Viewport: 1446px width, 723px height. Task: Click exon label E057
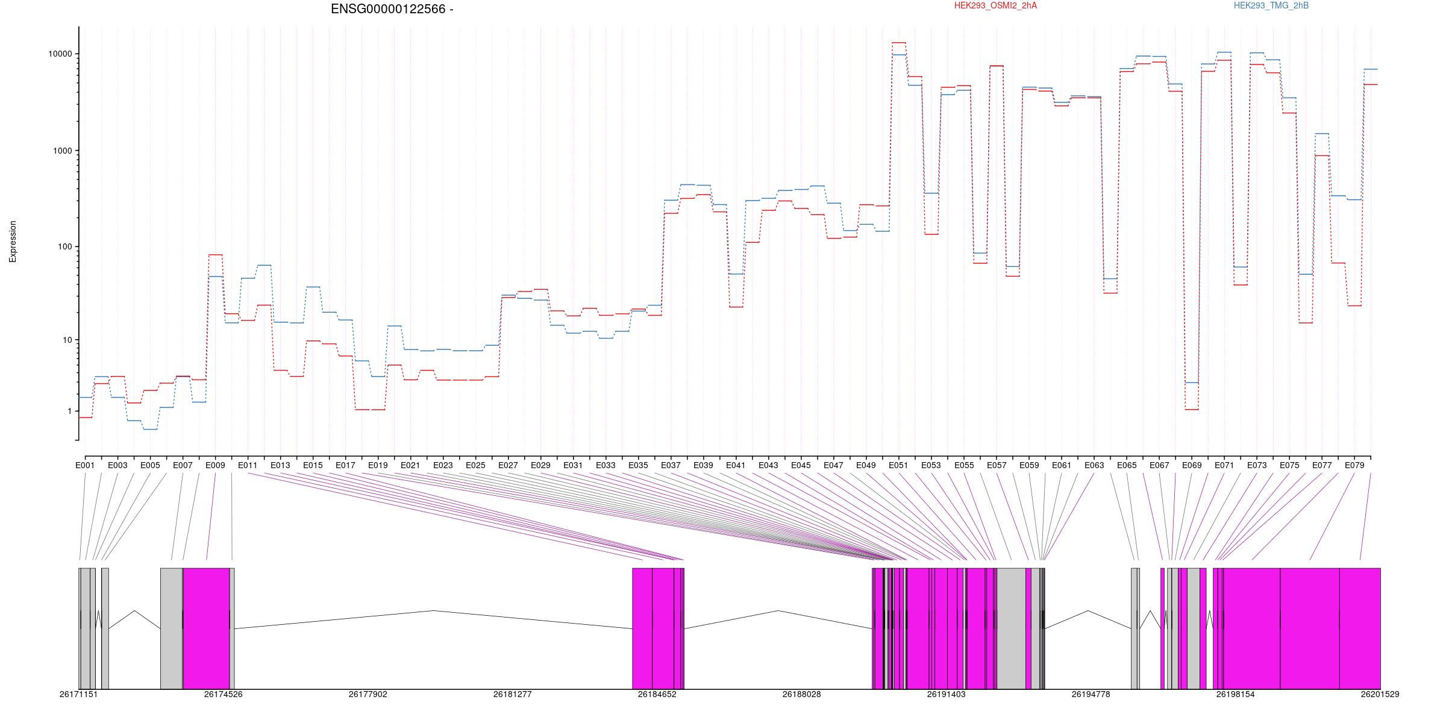[x=997, y=465]
